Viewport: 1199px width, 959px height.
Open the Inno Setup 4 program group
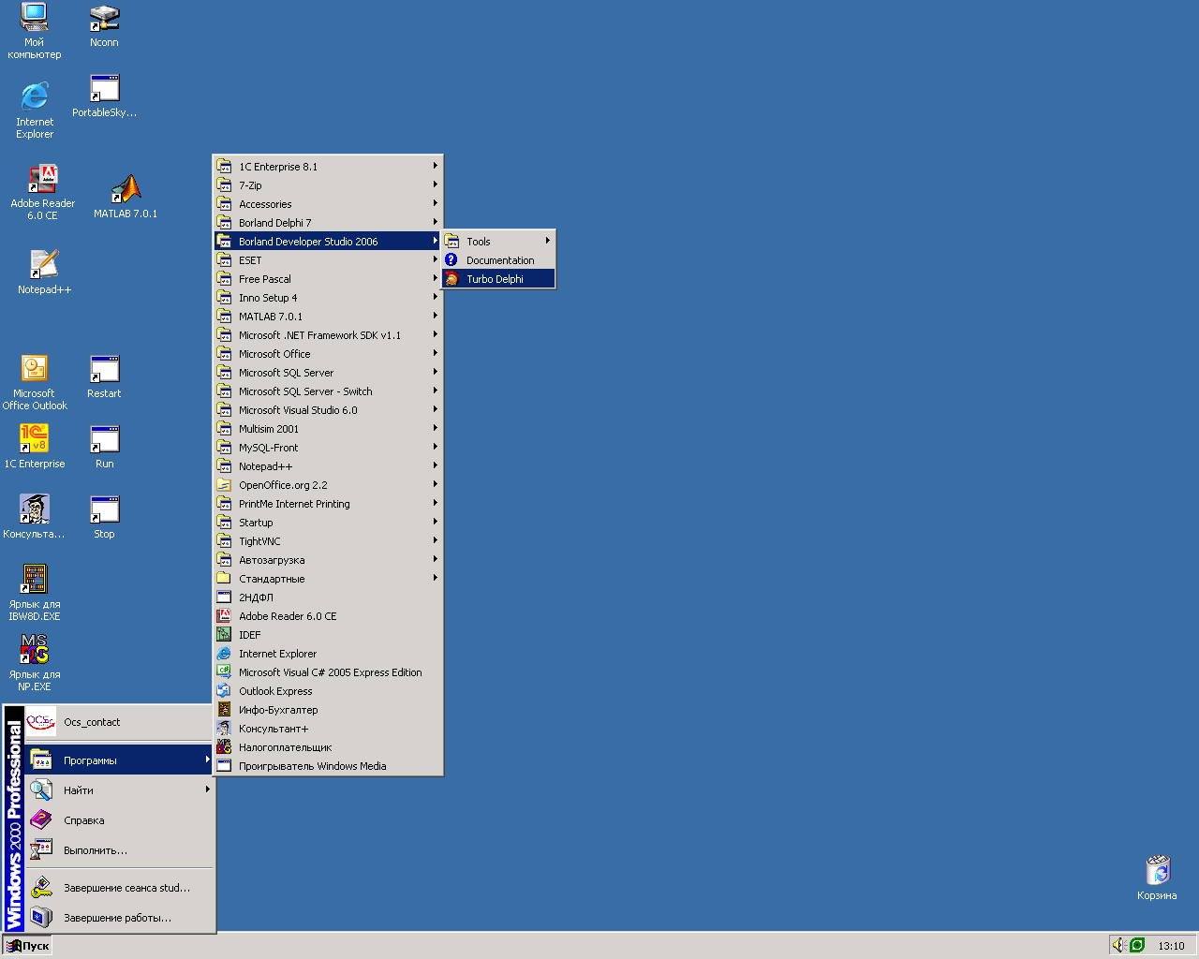[x=328, y=298]
